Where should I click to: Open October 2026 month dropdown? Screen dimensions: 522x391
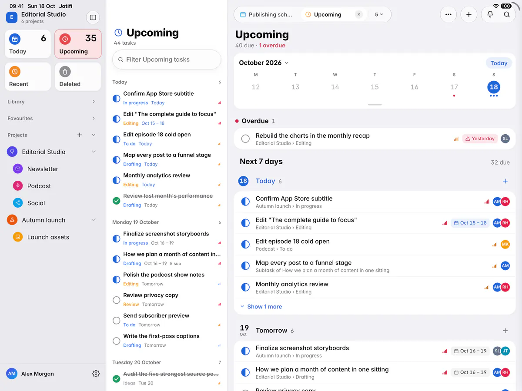pyautogui.click(x=264, y=63)
